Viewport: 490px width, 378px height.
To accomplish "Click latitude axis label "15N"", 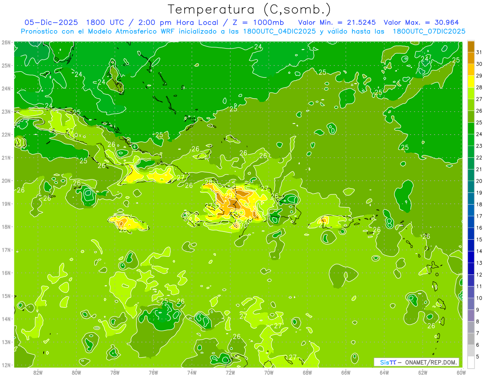I will tap(6, 296).
